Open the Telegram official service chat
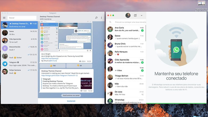This screenshot has height=117, width=208. [x=19, y=64]
